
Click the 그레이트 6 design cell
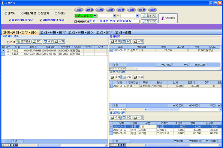(165, 133)
